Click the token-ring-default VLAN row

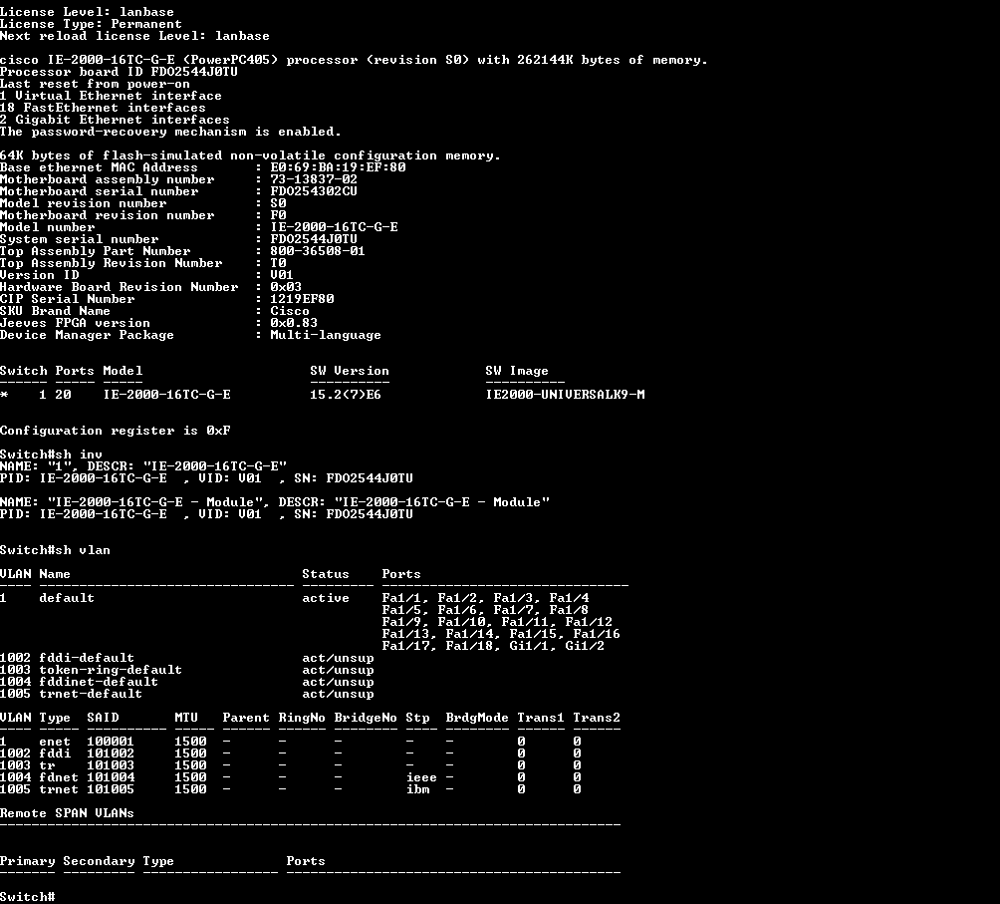[x=187, y=670]
